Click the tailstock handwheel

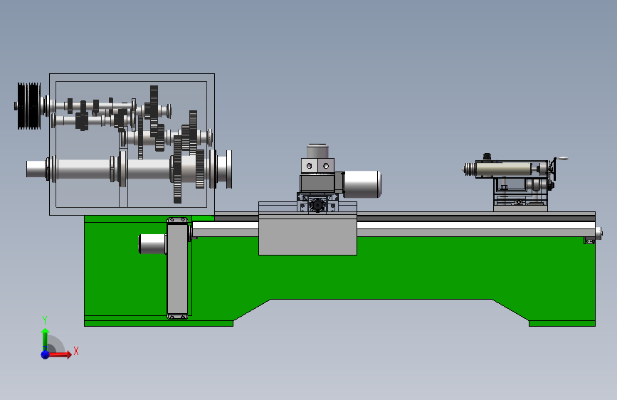[x=554, y=169]
